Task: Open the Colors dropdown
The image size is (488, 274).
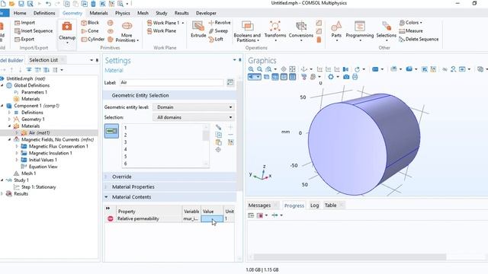Action: (411, 23)
